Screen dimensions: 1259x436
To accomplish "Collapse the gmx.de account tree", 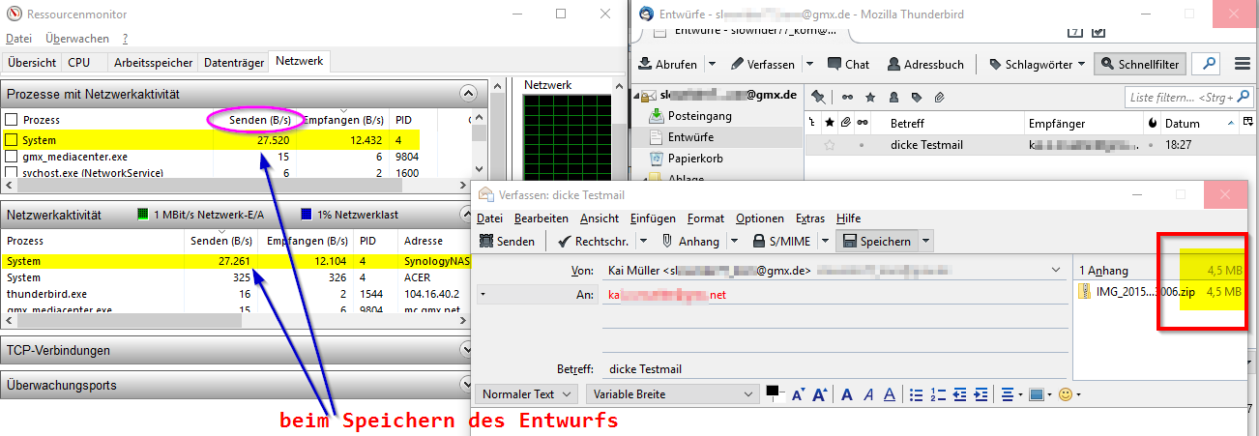I will [x=635, y=95].
